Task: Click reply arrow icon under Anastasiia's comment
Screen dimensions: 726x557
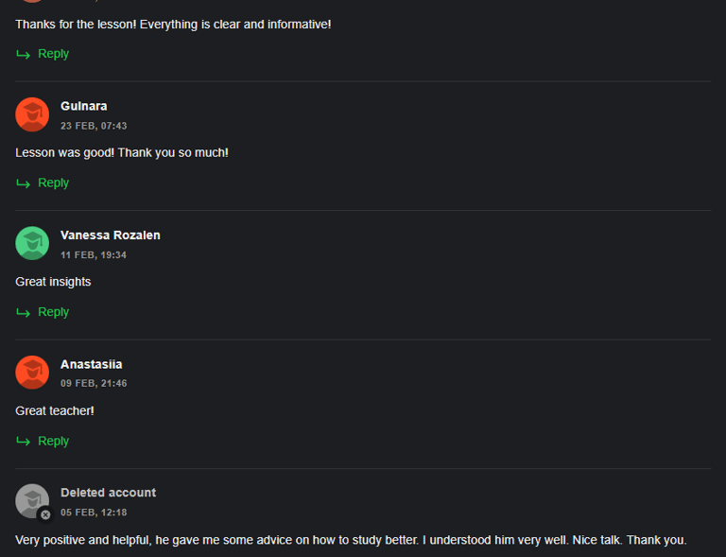Action: coord(23,442)
